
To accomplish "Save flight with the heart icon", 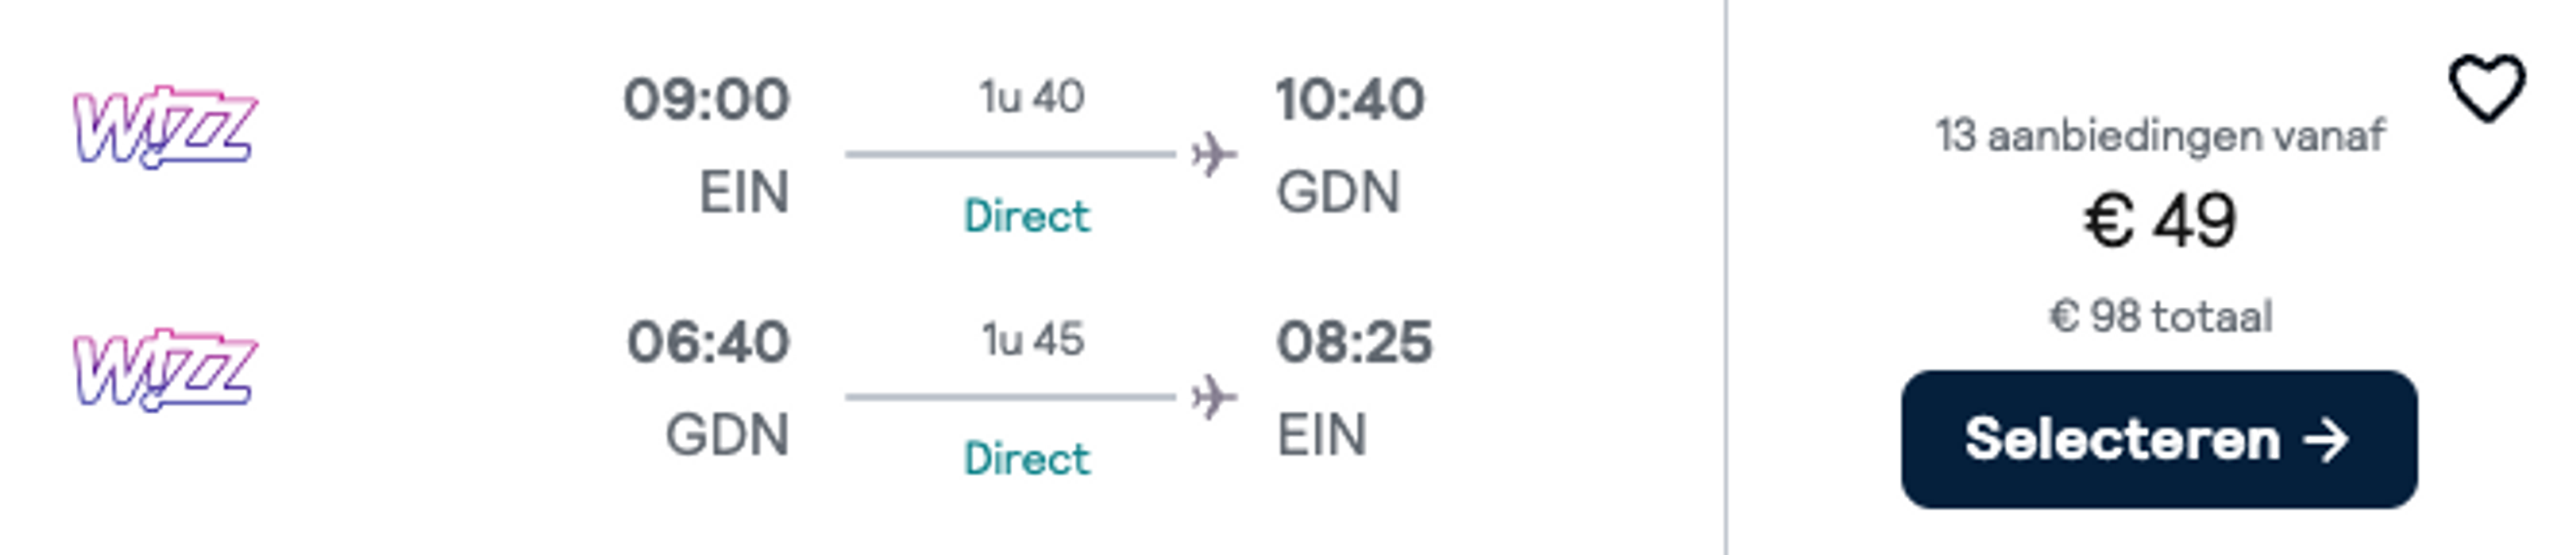I will (x=2486, y=89).
